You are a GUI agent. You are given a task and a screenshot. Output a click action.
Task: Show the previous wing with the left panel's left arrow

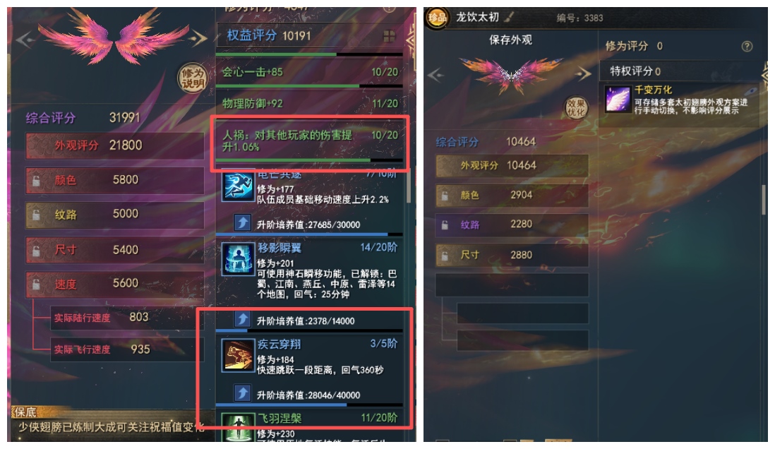[25, 40]
